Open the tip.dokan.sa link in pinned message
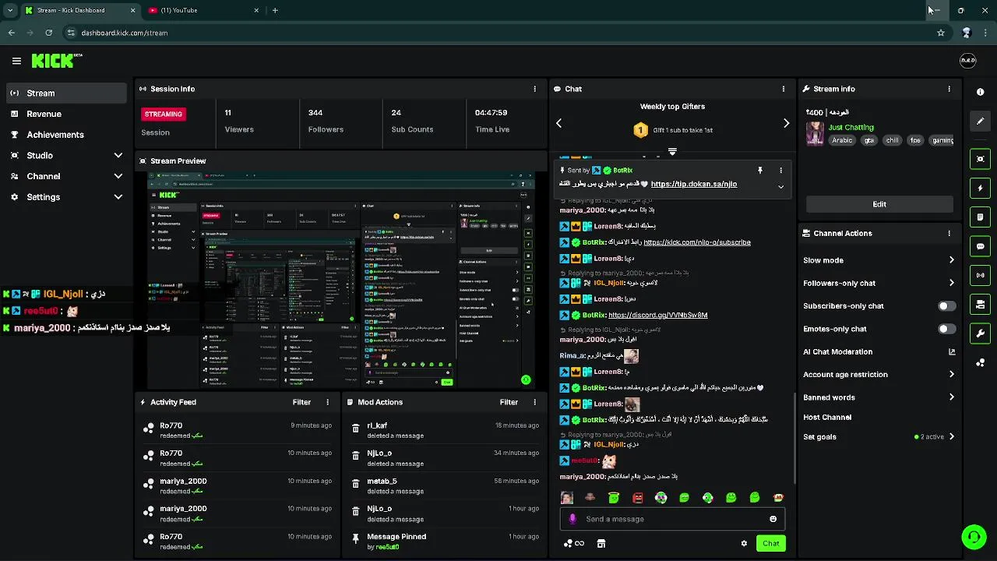This screenshot has width=997, height=561. (x=693, y=184)
